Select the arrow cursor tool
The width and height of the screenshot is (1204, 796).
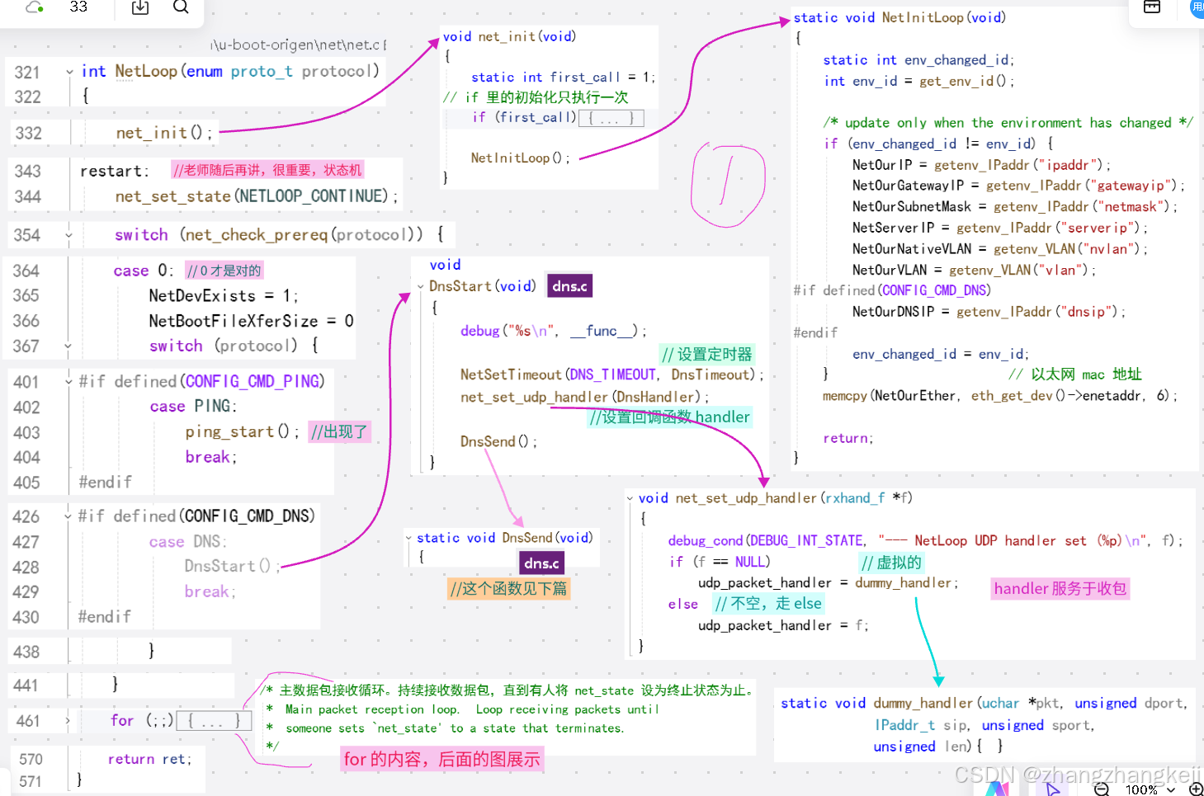click(1053, 789)
